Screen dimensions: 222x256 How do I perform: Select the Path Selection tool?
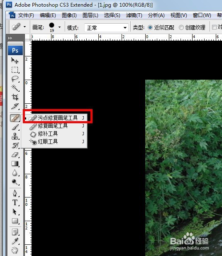[x=15, y=212]
